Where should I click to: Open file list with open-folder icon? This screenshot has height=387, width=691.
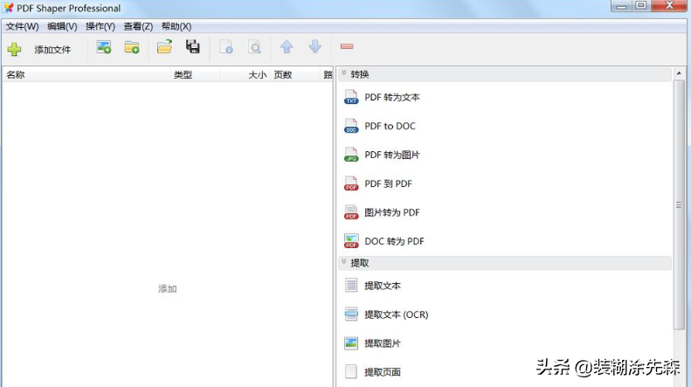(x=164, y=46)
